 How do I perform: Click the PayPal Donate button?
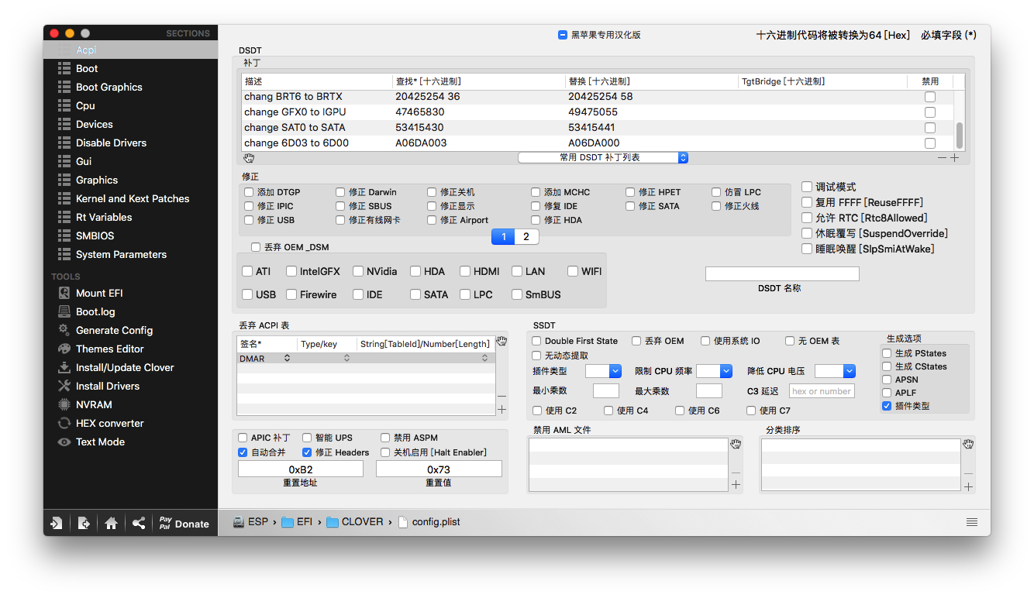184,523
